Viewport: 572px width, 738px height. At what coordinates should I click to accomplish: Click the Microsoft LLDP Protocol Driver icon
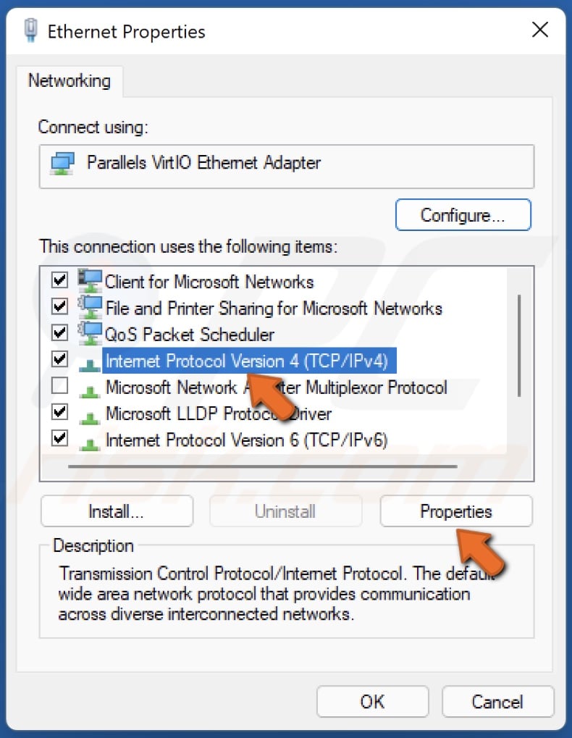[91, 413]
